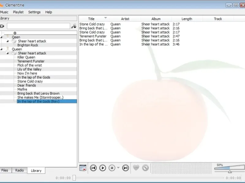Open the Help menu
Image resolution: width=245 pixels, height=183 pixels.
pyautogui.click(x=49, y=12)
